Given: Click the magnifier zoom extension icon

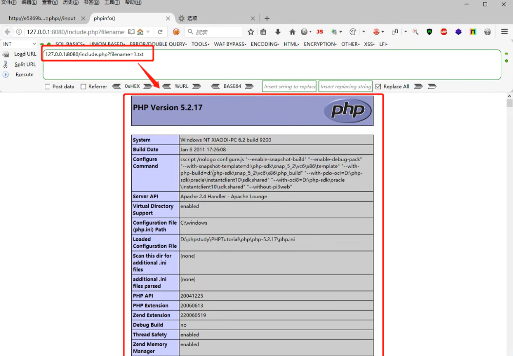Looking at the screenshot, I should coord(415,32).
